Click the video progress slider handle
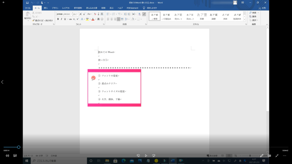The height and width of the screenshot is (164, 292). [19, 147]
